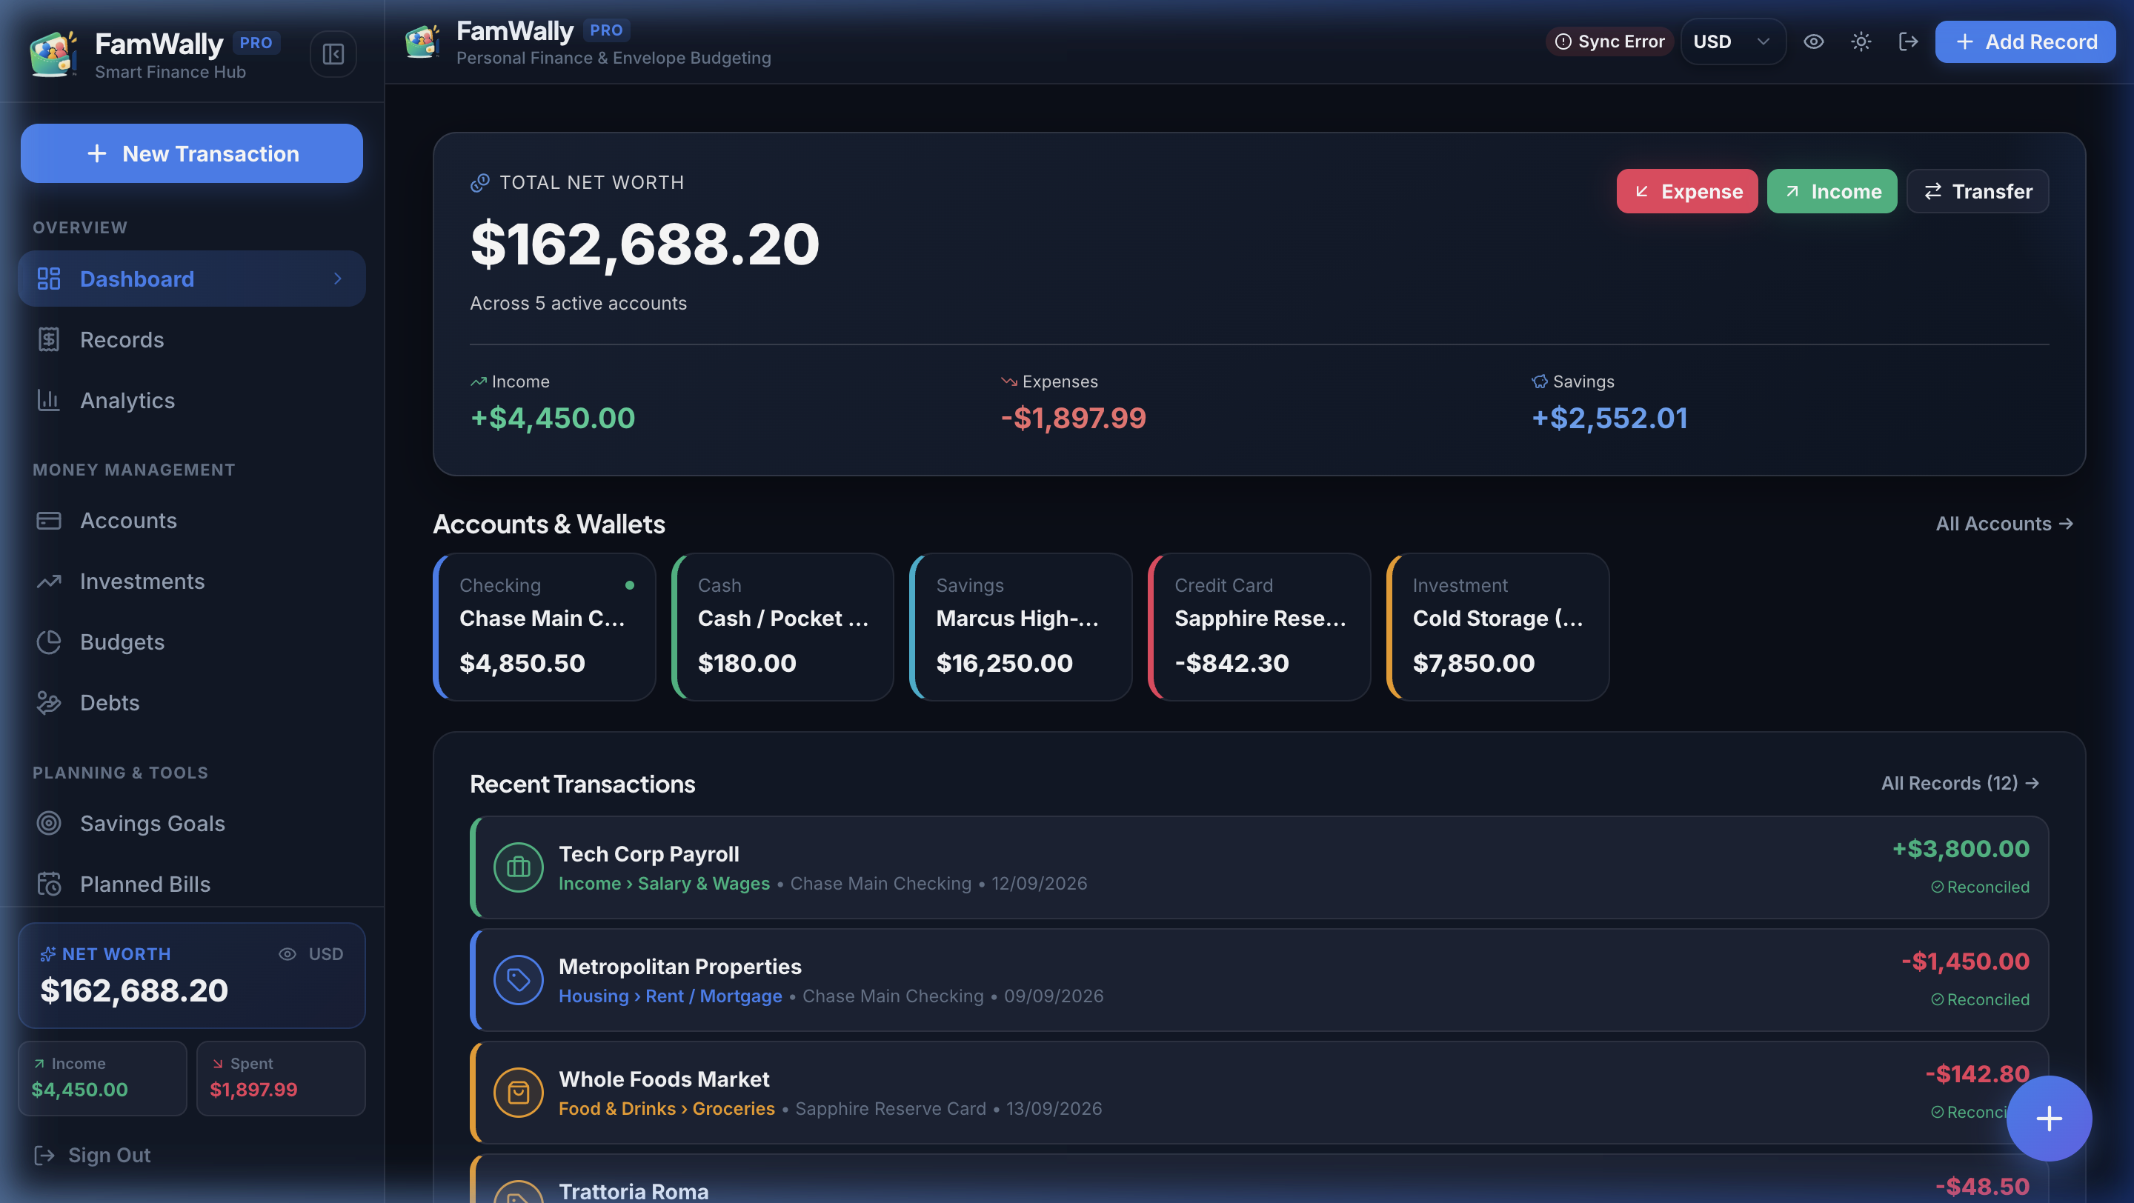Add Income with the green button
The width and height of the screenshot is (2134, 1203).
coord(1832,191)
